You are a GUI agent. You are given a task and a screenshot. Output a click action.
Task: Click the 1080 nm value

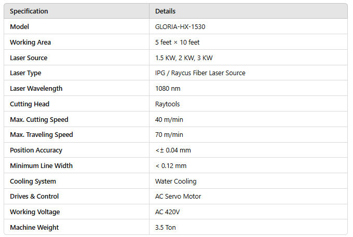tap(168, 88)
